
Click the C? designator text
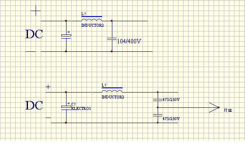tap(73, 104)
